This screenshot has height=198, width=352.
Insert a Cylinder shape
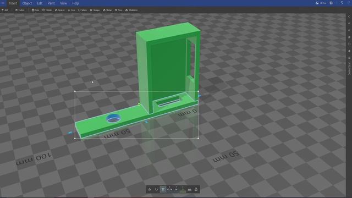47,10
